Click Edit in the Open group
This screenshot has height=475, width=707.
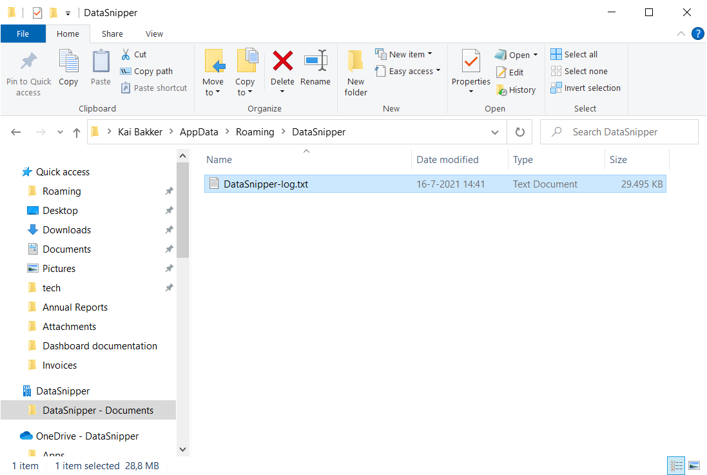(x=510, y=73)
